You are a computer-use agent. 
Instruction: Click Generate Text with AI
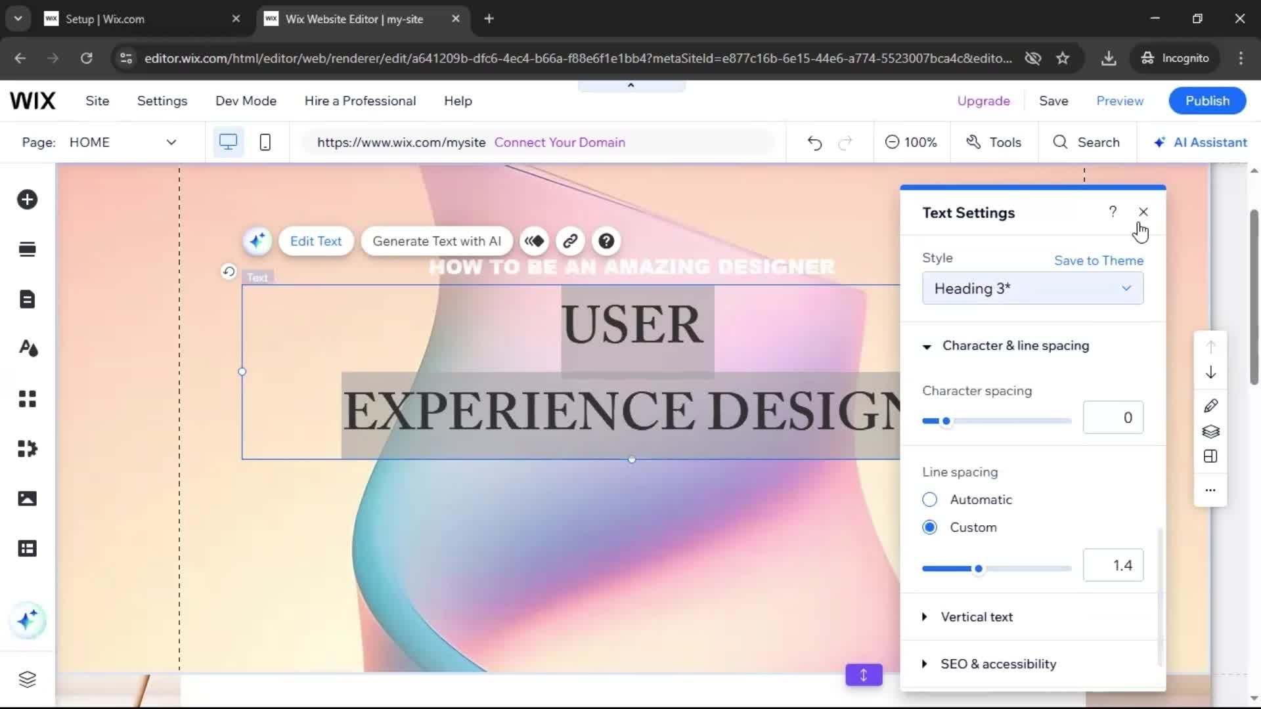pyautogui.click(x=437, y=241)
